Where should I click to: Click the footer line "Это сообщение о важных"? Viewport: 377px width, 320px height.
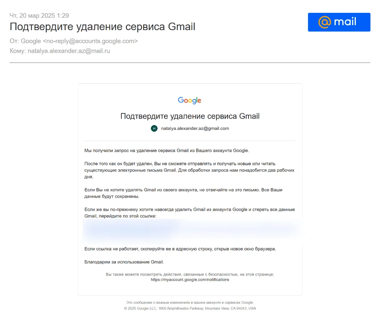(x=190, y=302)
